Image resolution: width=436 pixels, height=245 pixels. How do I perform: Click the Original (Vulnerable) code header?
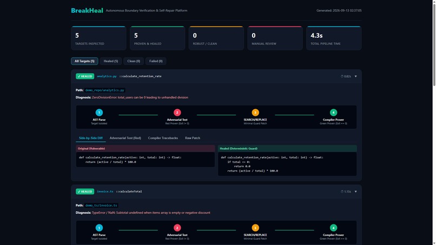coord(146,149)
